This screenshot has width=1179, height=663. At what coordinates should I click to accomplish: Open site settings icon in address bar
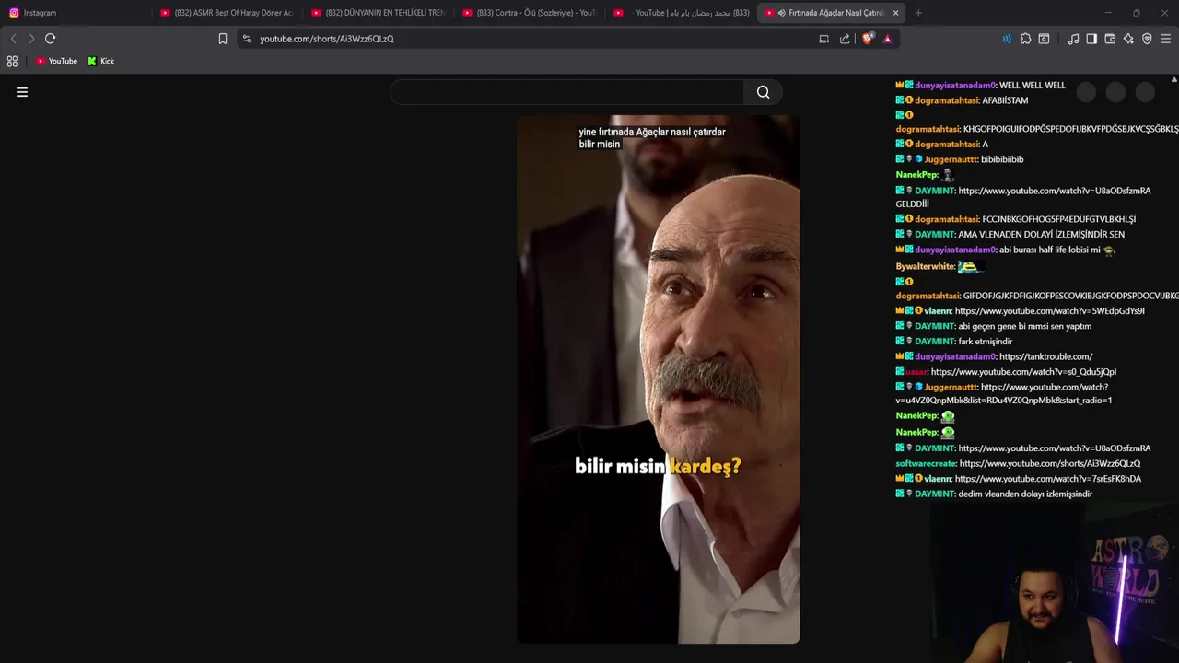[x=247, y=39]
